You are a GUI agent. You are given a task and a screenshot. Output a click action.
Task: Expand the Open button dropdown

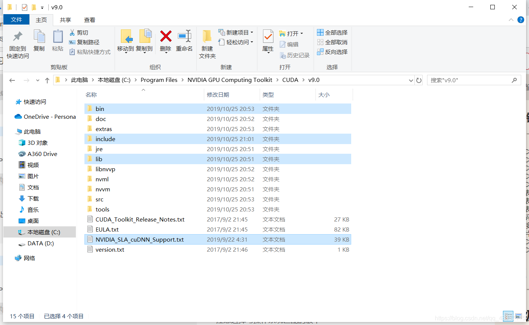302,34
